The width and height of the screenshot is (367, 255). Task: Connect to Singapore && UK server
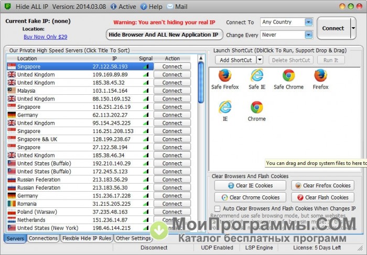(x=172, y=139)
